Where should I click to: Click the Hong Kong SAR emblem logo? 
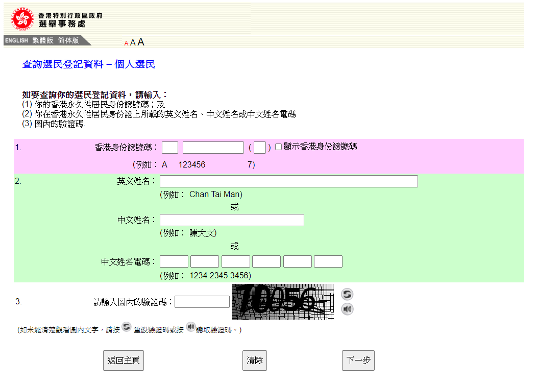tap(22, 19)
